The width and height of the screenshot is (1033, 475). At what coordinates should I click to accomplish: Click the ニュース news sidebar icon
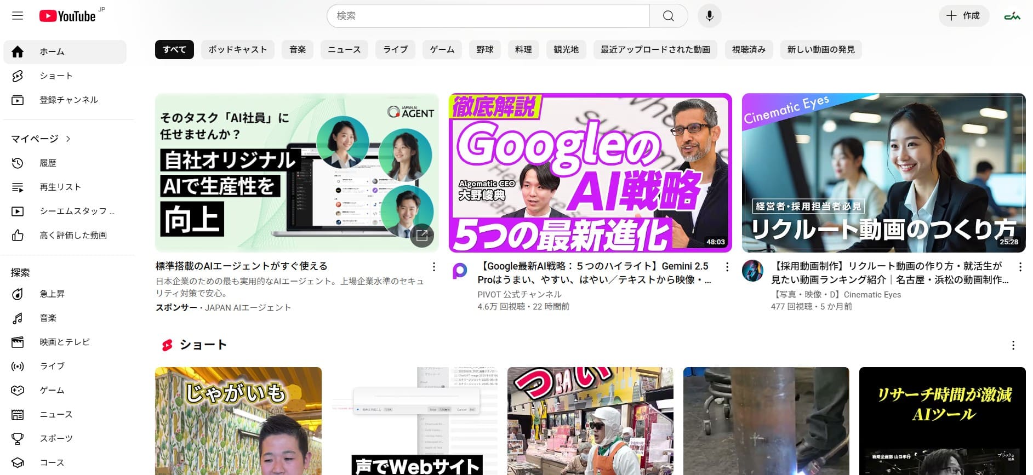pos(18,414)
